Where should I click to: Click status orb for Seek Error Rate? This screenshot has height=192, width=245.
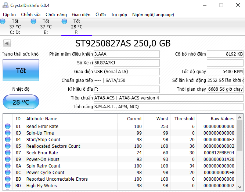(8, 153)
